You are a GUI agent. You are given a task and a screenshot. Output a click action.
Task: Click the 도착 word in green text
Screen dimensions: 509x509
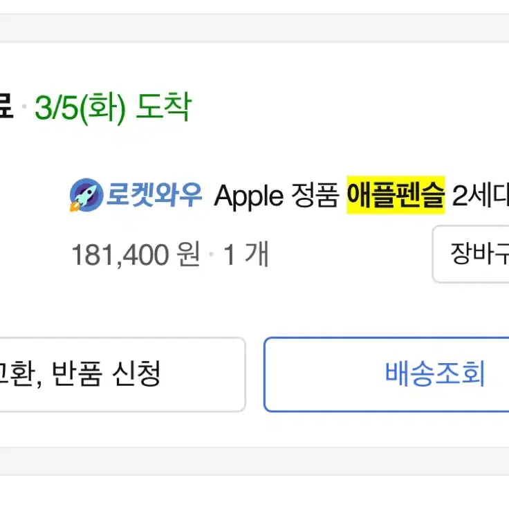[x=164, y=107]
